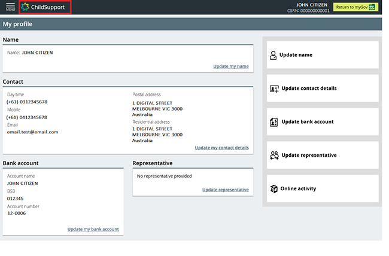The image size is (389, 256).
Task: Select Update contact details side option
Action: [x=308, y=89]
